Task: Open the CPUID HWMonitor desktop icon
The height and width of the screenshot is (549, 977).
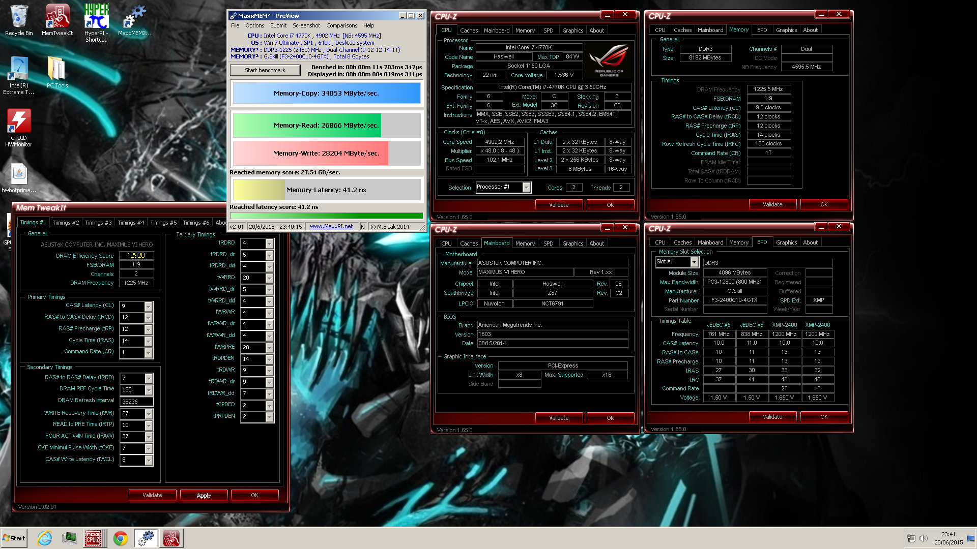Action: click(19, 128)
